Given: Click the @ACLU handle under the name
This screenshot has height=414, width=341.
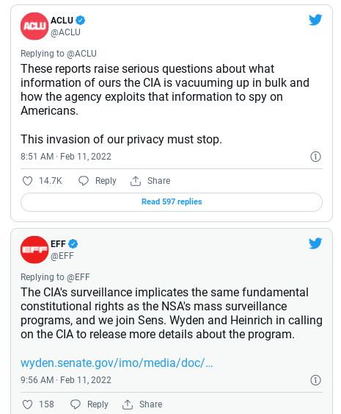Looking at the screenshot, I should pos(65,32).
